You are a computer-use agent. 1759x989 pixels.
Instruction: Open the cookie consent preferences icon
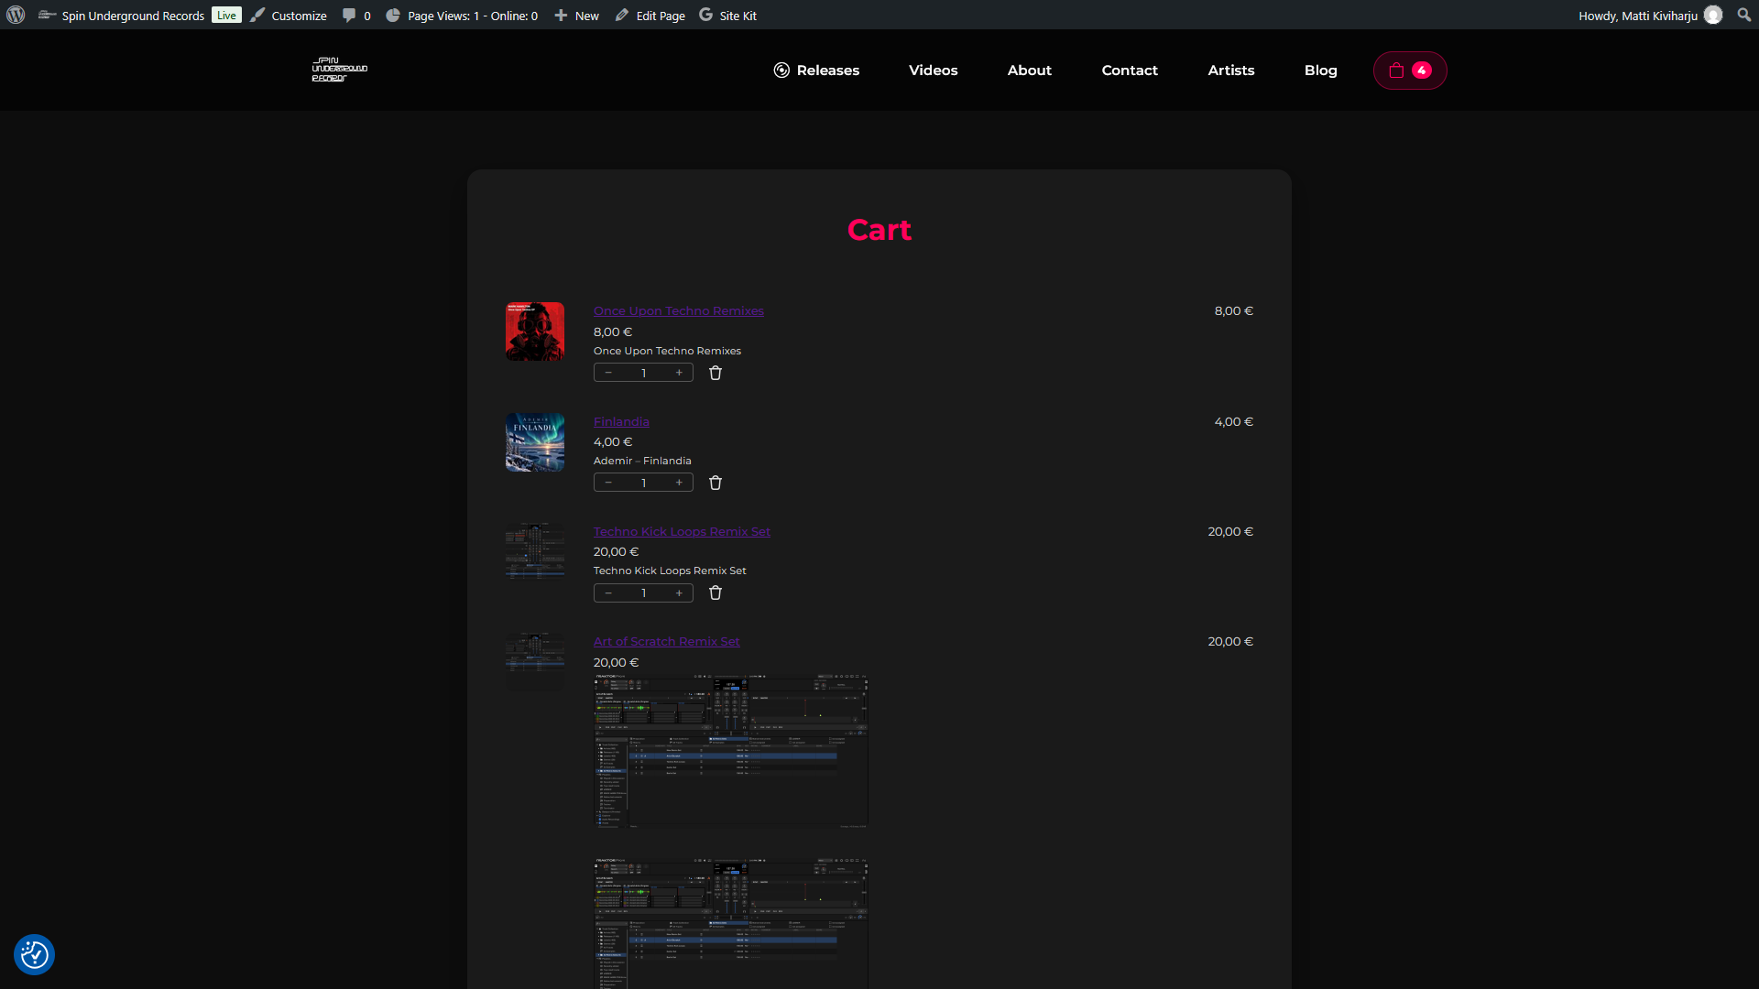tap(35, 955)
